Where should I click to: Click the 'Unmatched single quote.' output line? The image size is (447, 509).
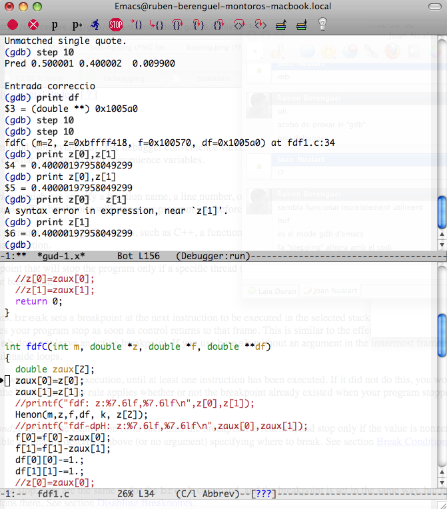coord(65,41)
